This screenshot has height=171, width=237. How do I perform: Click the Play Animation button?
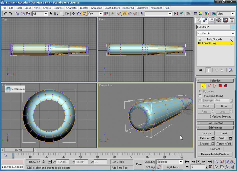pos(198,161)
